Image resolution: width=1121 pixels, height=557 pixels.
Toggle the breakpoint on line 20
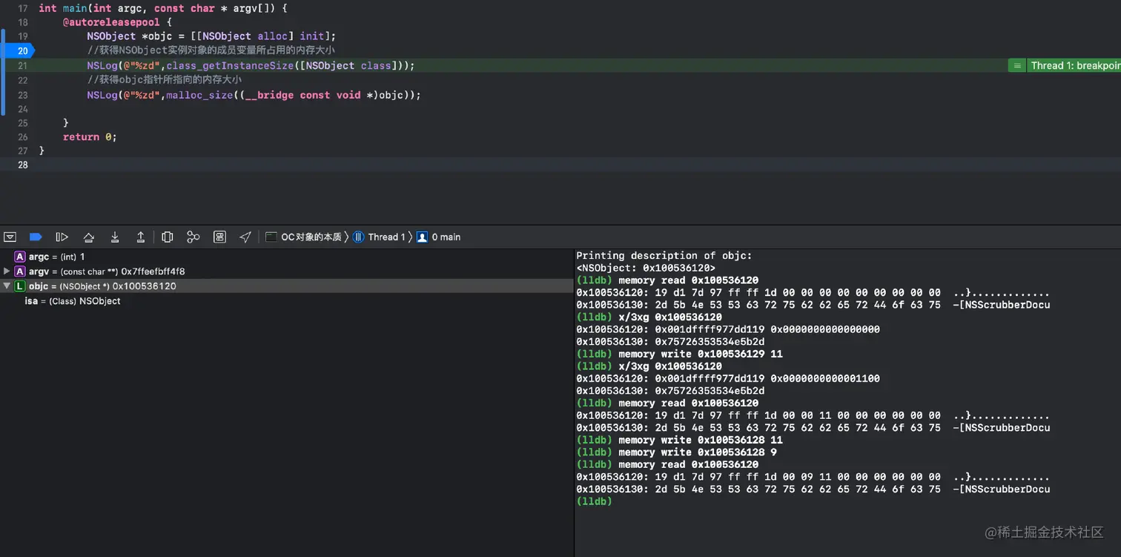pos(19,51)
